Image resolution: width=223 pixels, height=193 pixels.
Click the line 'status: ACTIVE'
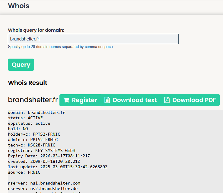pos(25,118)
